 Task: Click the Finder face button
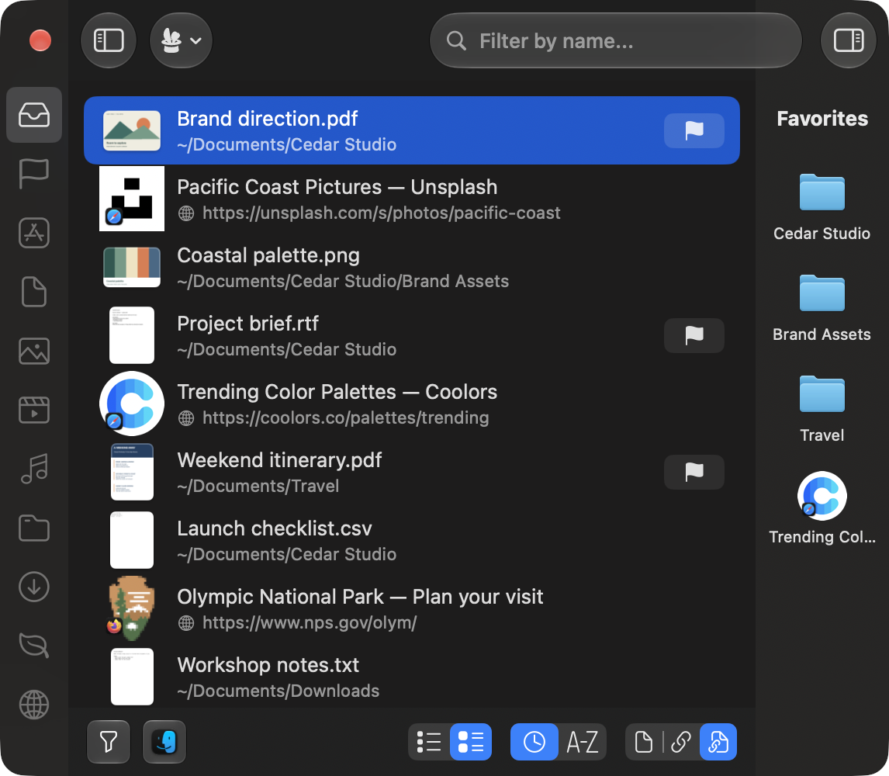164,741
